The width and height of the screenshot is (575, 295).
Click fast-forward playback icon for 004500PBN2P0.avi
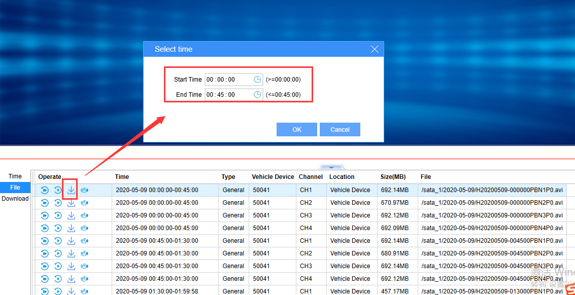(45, 253)
